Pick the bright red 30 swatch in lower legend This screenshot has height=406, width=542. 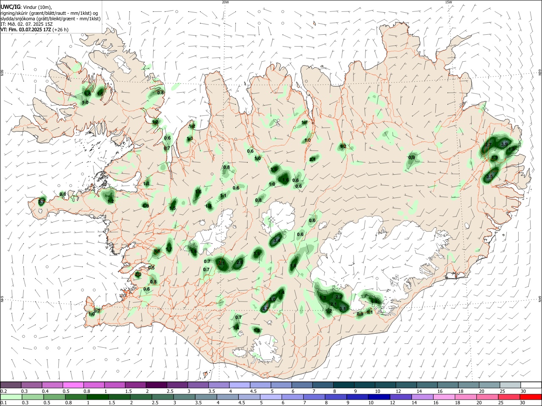[531, 397]
